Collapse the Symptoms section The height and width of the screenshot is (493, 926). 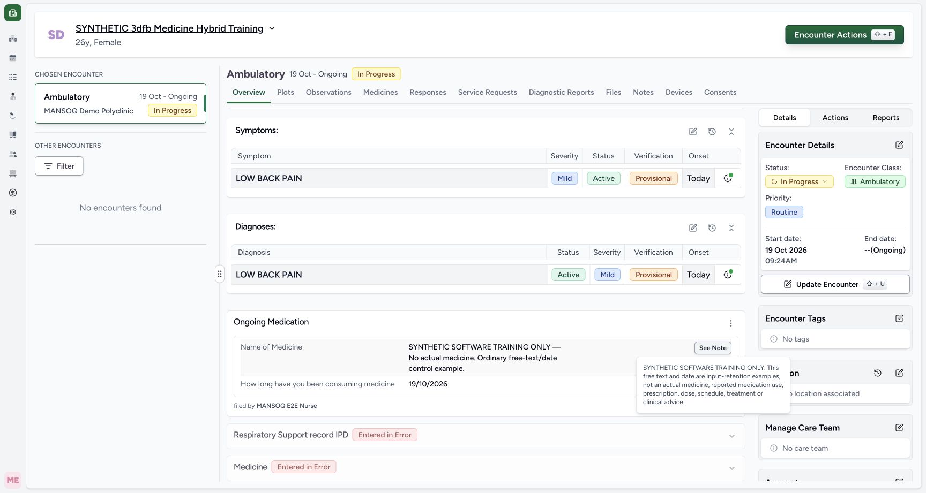click(731, 132)
